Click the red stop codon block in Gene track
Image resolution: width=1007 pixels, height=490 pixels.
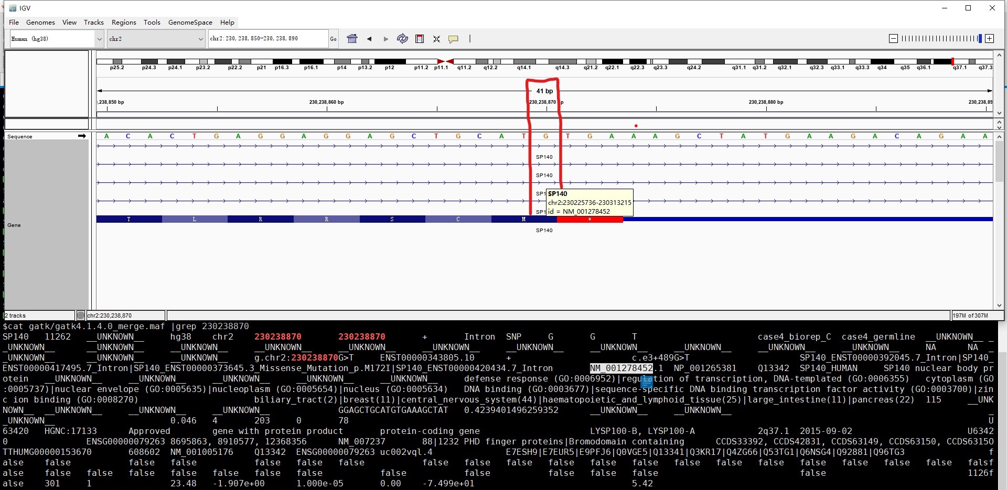click(590, 220)
